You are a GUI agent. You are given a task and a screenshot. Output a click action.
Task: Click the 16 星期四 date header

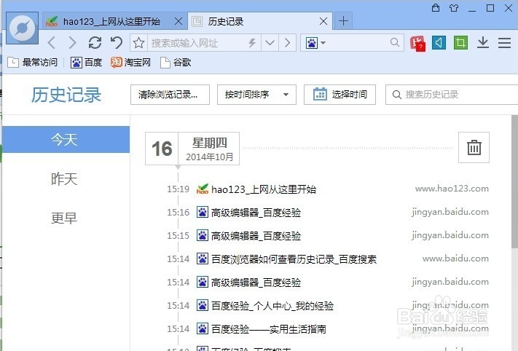pos(192,149)
